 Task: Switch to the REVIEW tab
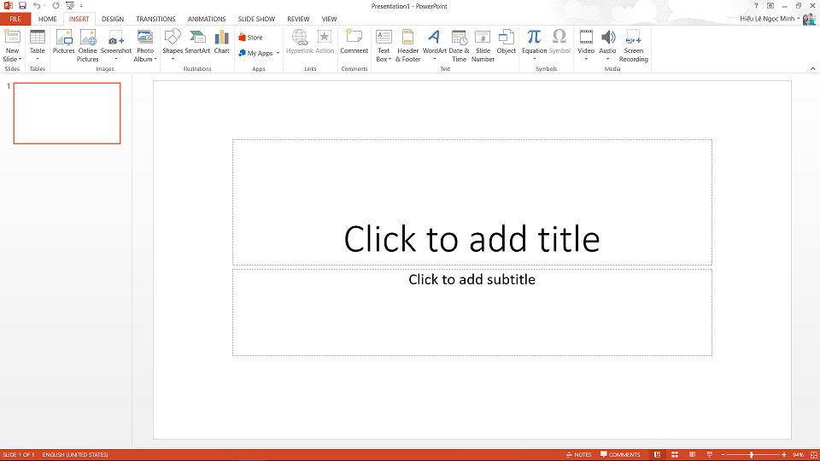pos(298,19)
